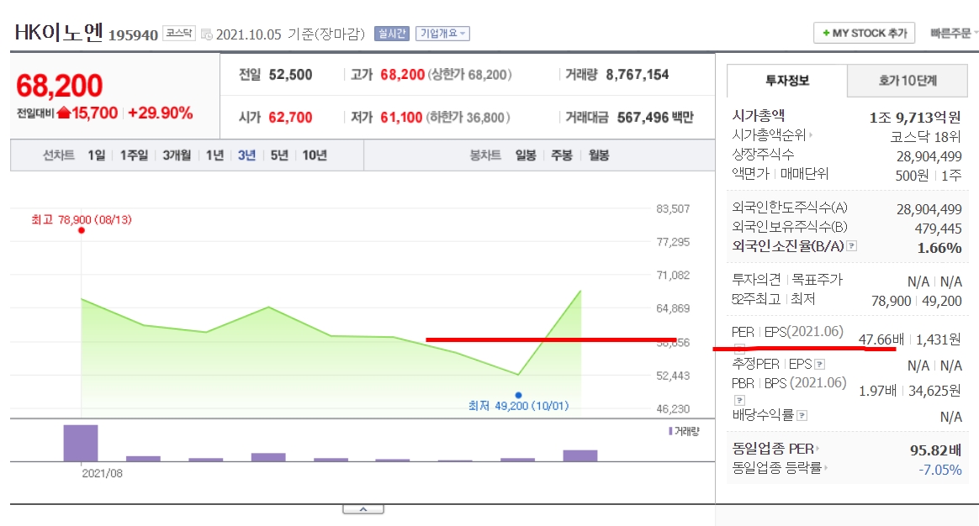Image resolution: width=979 pixels, height=526 pixels.
Task: Switch to 월봉 candle chart
Action: coord(599,155)
